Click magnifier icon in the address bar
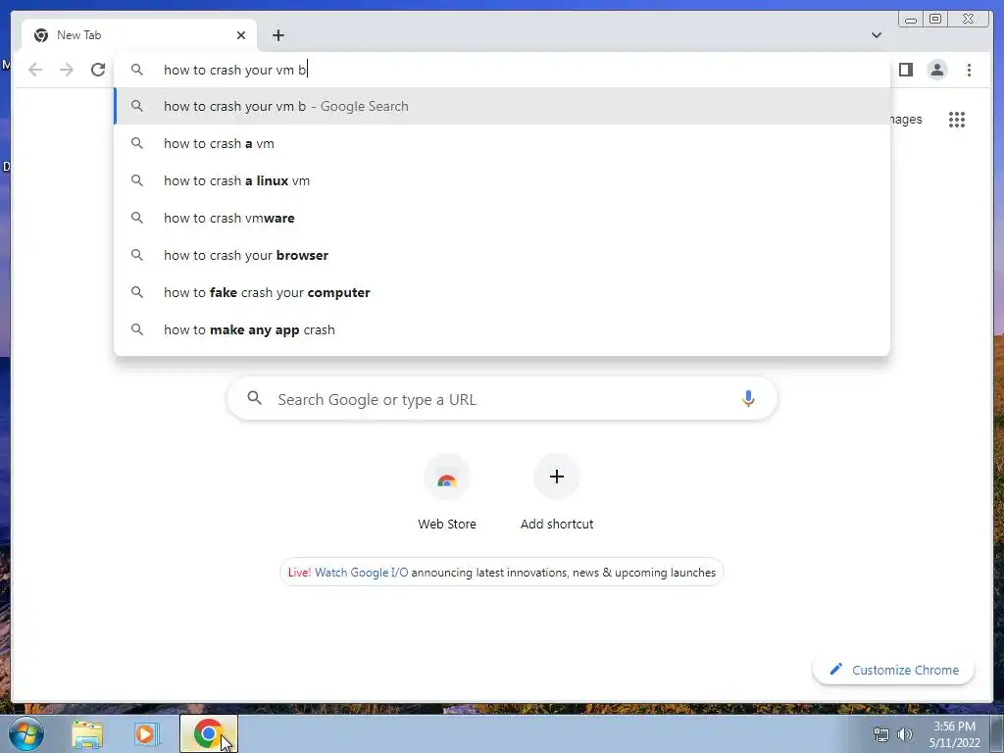Image resolution: width=1004 pixels, height=753 pixels. tap(137, 70)
